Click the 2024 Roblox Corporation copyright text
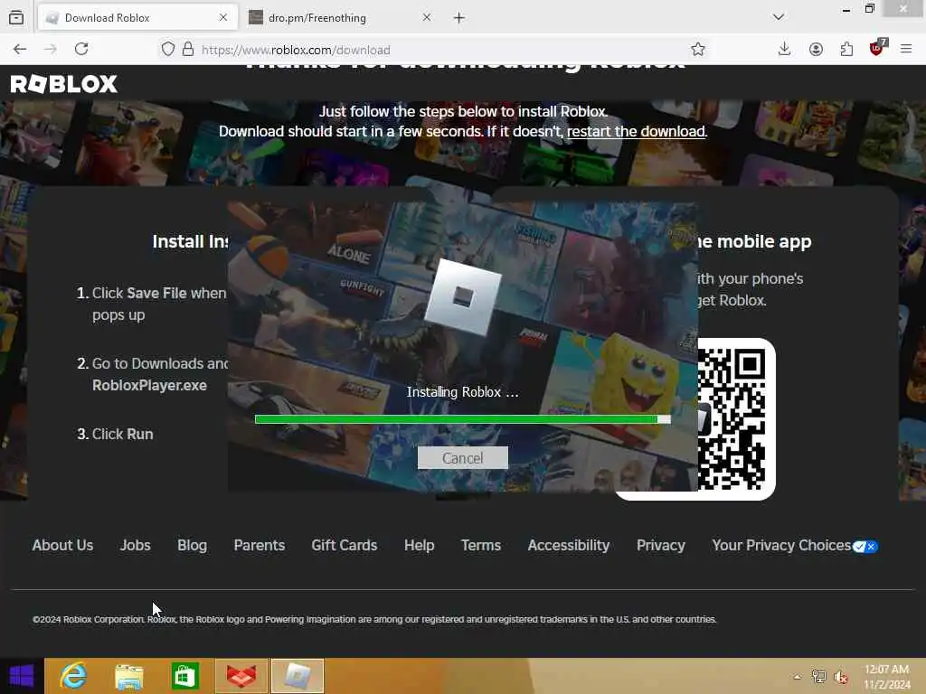Image resolution: width=926 pixels, height=694 pixels. pyautogui.click(x=374, y=619)
